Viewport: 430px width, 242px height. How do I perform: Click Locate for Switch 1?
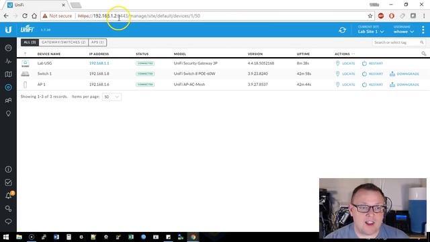pyautogui.click(x=345, y=74)
